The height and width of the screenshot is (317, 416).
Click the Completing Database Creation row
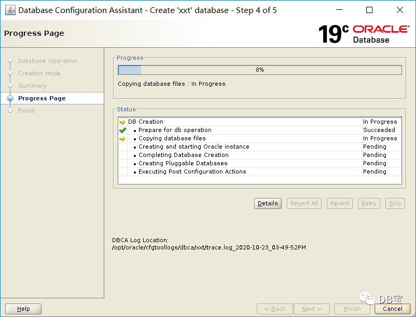[183, 155]
